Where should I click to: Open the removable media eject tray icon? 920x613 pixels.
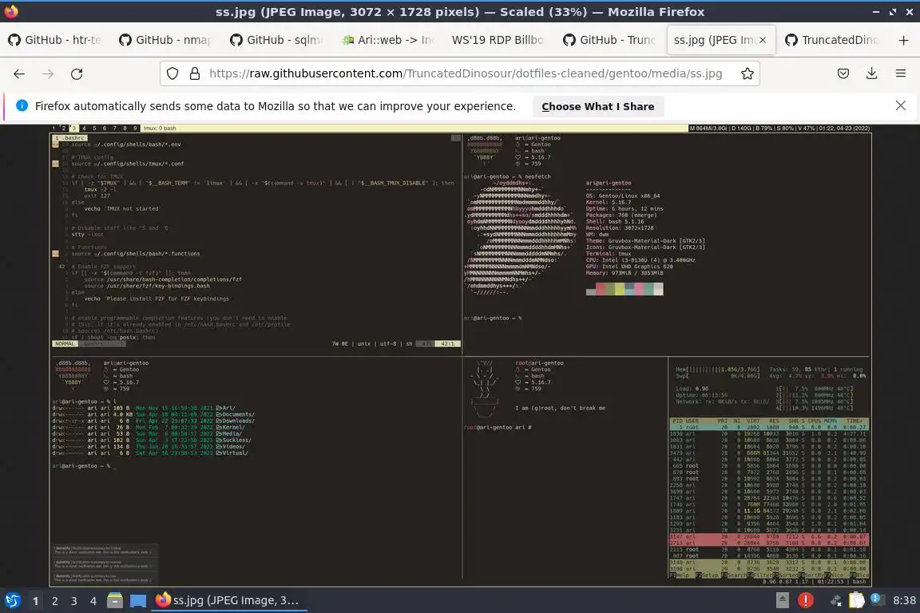point(783,600)
